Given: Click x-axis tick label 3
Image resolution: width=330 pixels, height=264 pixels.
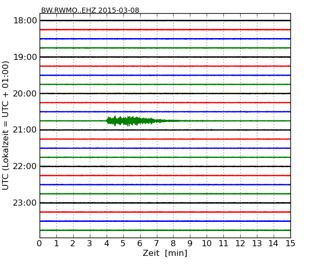Looking at the screenshot, I should point(90,244).
